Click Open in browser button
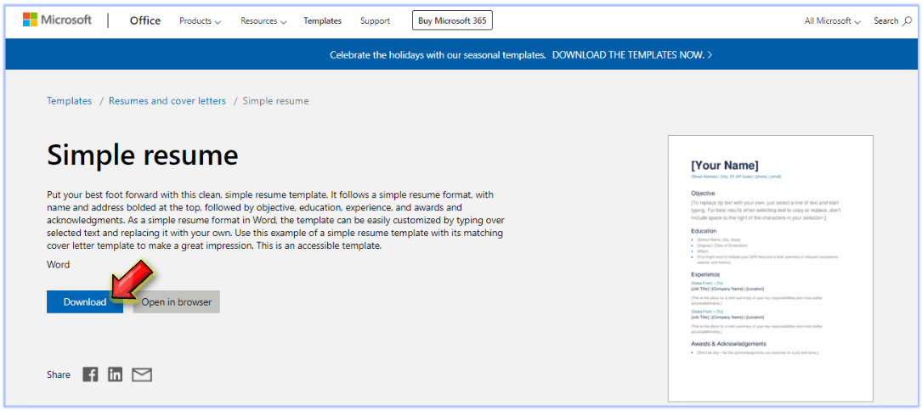The image size is (922, 411). click(177, 301)
